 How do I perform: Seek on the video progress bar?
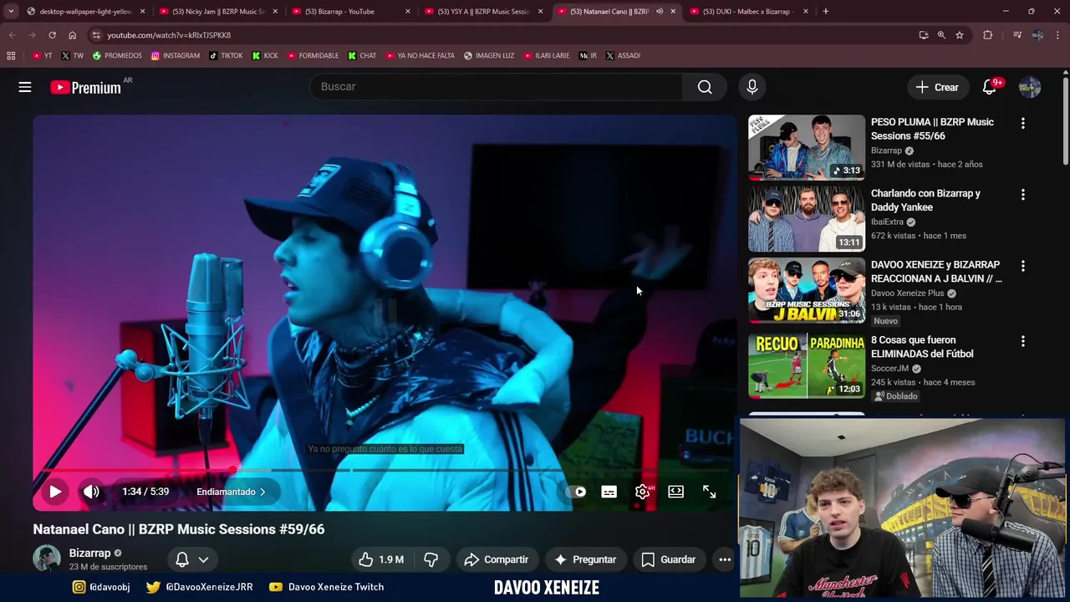coord(385,470)
